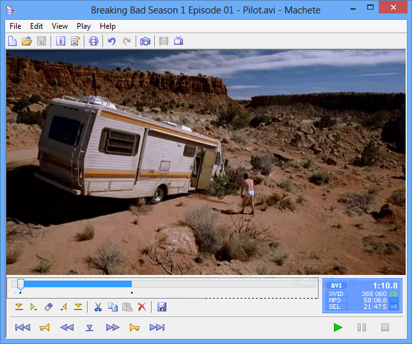
Task: Open a video file with folder icon
Action: click(x=27, y=42)
